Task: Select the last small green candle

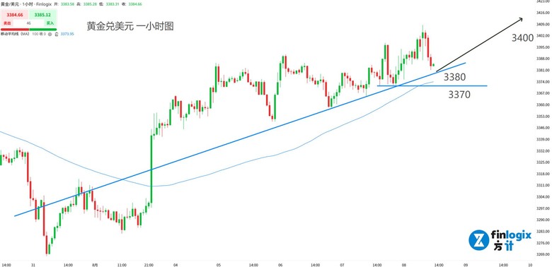Action: pyautogui.click(x=433, y=65)
